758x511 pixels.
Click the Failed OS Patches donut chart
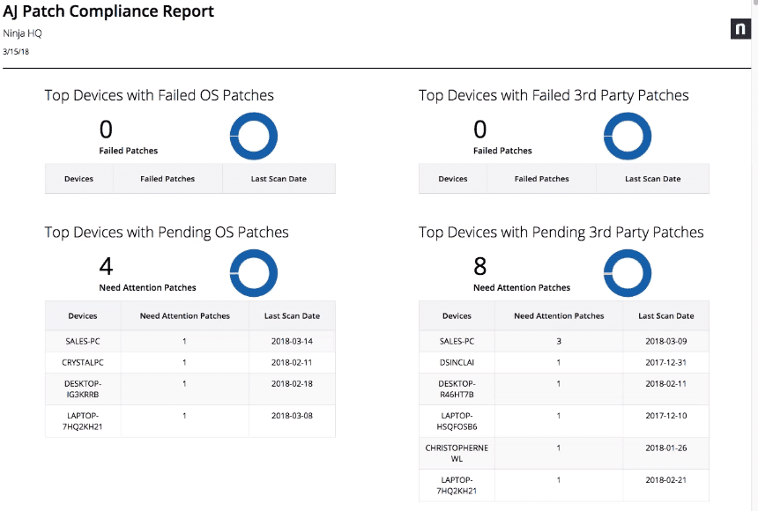(253, 137)
